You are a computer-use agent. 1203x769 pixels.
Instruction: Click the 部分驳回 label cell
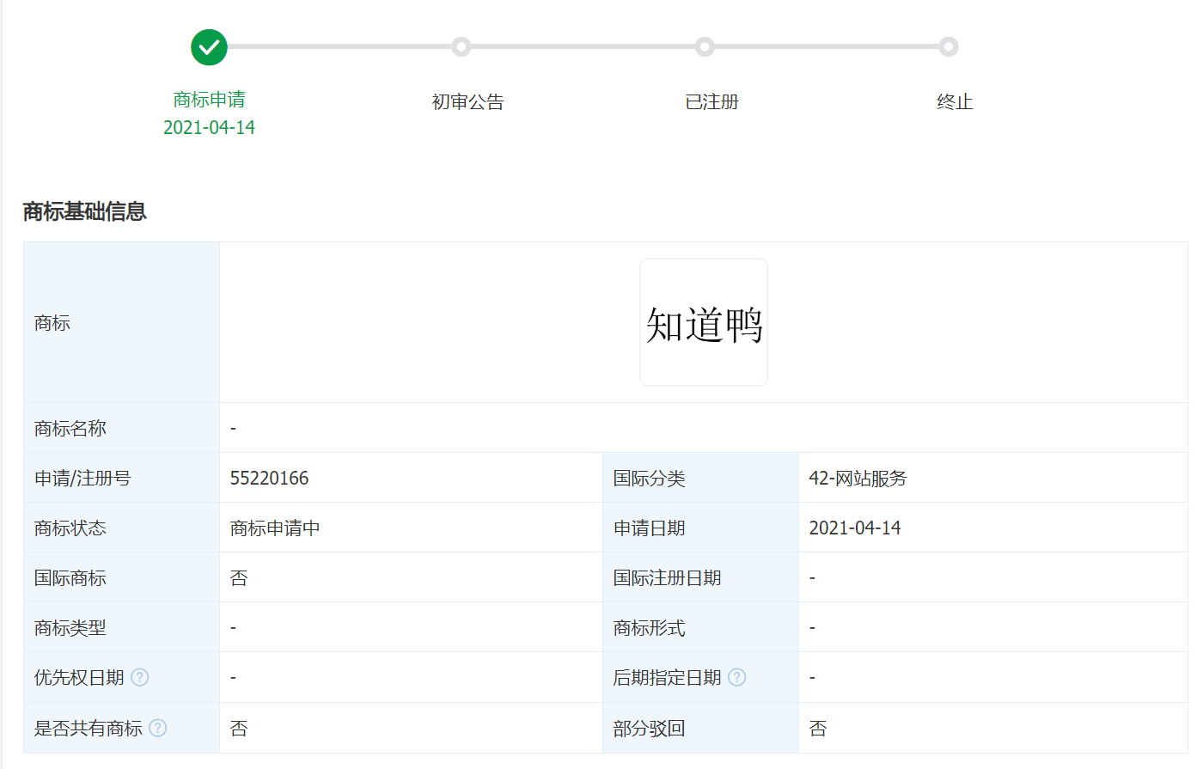[x=700, y=728]
